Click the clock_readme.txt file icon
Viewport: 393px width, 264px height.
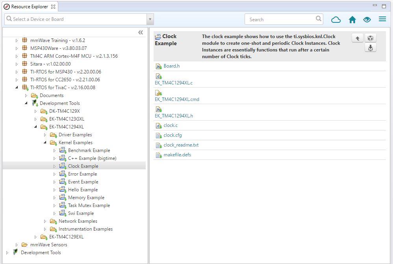click(159, 145)
